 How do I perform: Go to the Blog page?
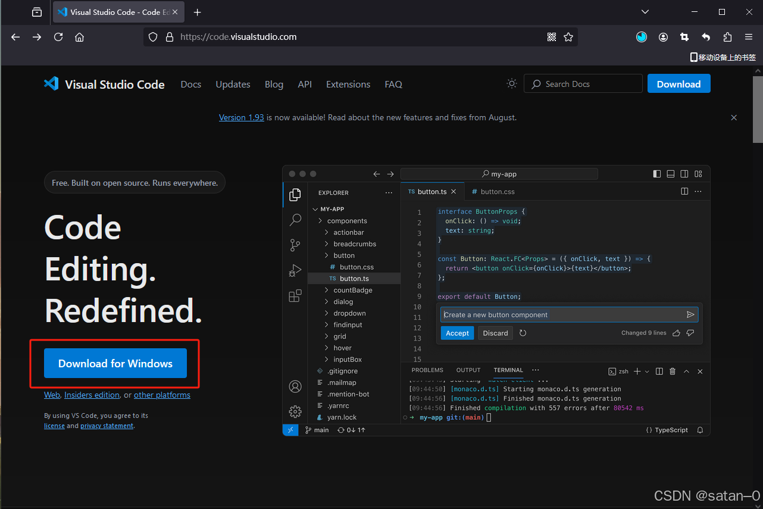[274, 84]
